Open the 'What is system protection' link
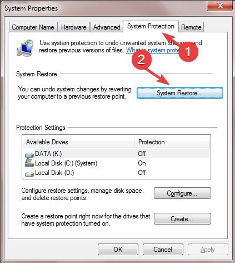Image resolution: width=235 pixels, height=263 pixels. pyautogui.click(x=153, y=50)
